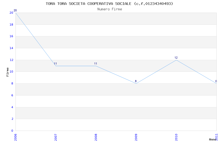Click the Anno x-axis title
Viewport: 219px width, 142px height.
[x=213, y=139]
